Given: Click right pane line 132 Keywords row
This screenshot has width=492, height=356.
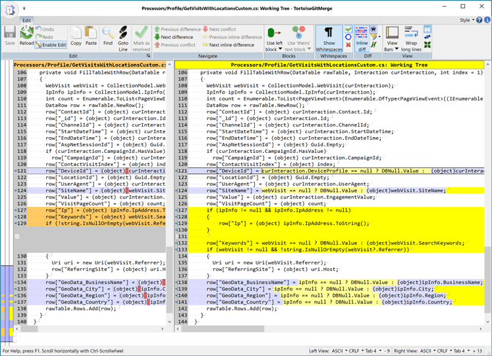Looking at the screenshot, I should click(x=336, y=243).
